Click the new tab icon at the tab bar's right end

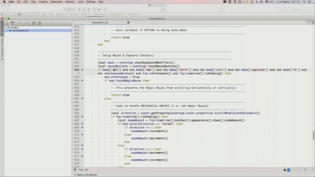click(x=309, y=23)
